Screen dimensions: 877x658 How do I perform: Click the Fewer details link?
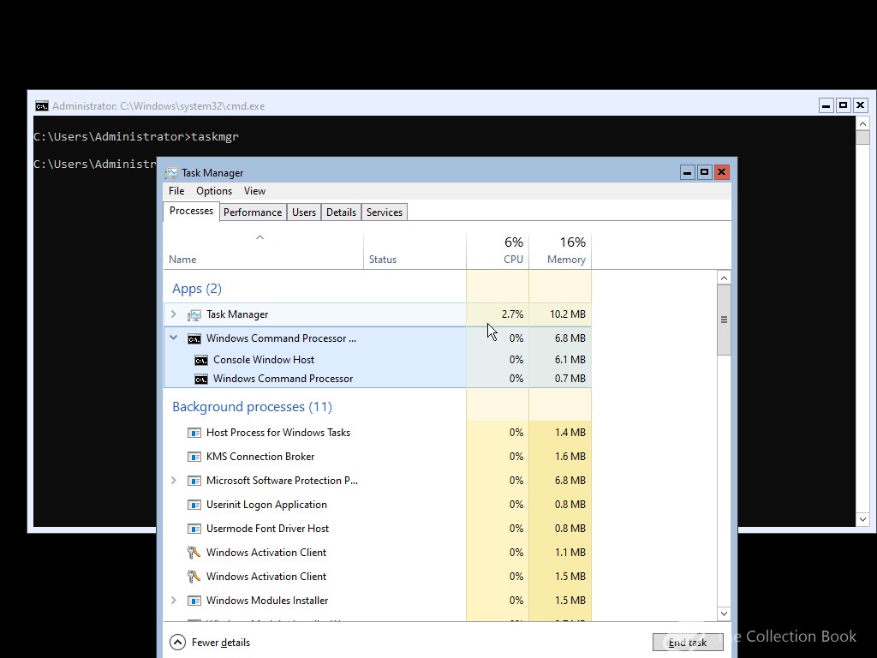(221, 643)
